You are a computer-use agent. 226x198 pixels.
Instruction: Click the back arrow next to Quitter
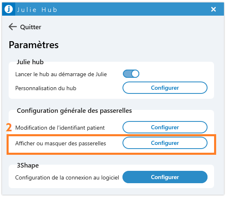pyautogui.click(x=13, y=27)
